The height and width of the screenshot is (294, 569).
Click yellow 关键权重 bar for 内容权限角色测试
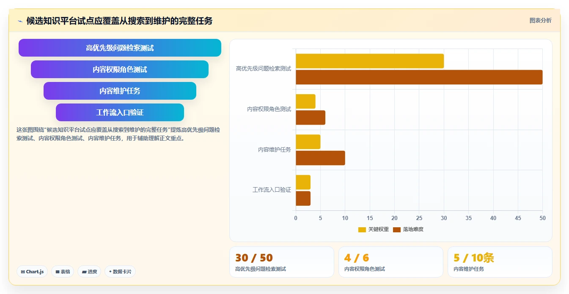[305, 101]
